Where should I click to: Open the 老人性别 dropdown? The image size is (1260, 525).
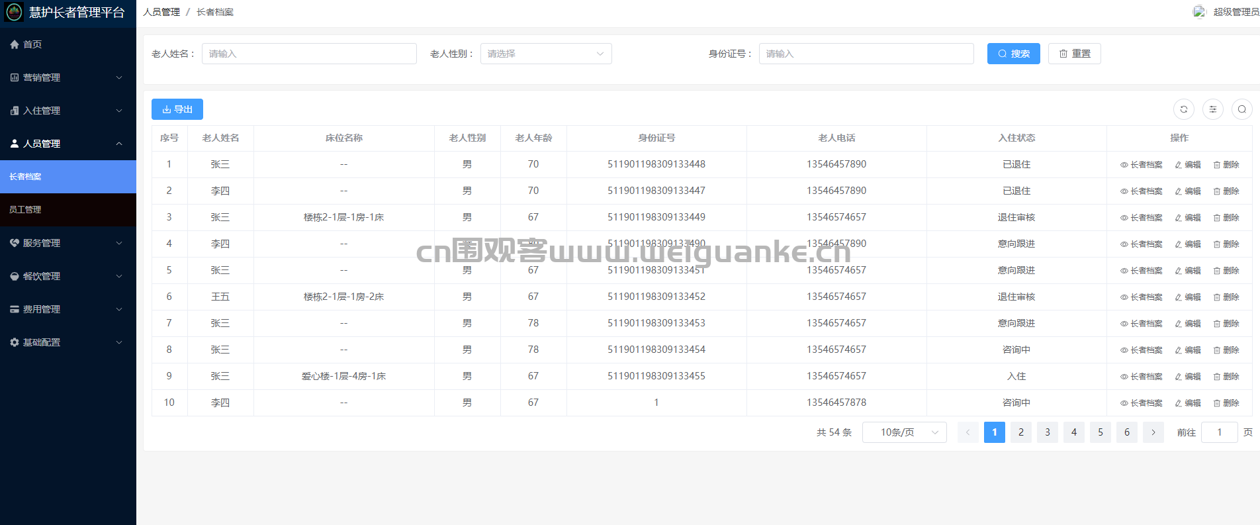point(546,54)
